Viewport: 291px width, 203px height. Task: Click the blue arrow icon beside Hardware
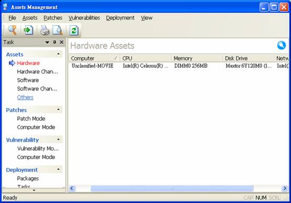(x=12, y=63)
